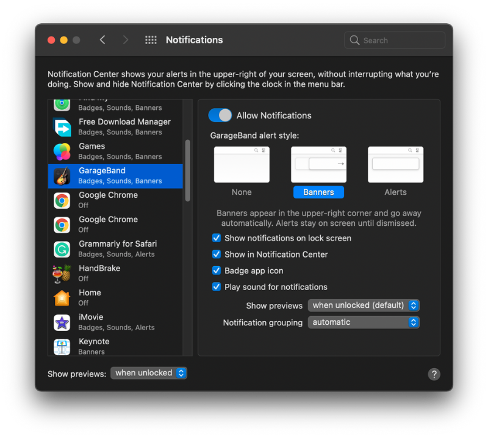This screenshot has height=437, width=488.
Task: Select the Alerts alert style
Action: click(395, 165)
